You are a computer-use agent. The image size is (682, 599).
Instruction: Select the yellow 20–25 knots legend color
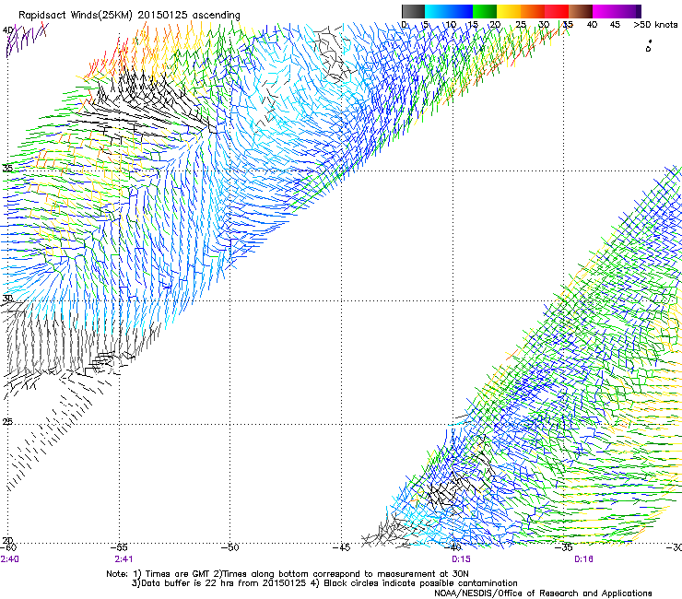point(509,11)
